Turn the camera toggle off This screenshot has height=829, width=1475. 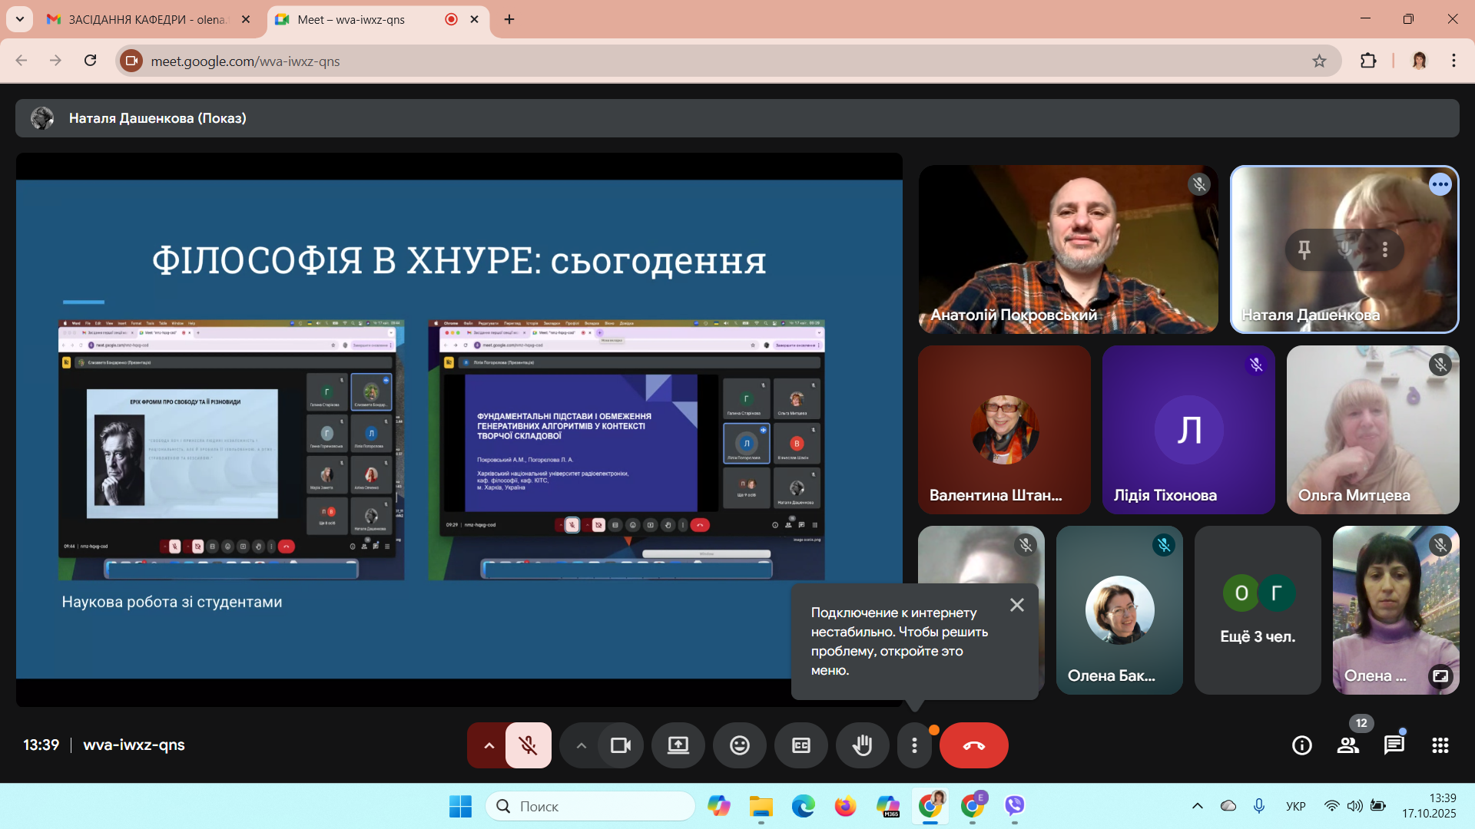[620, 745]
